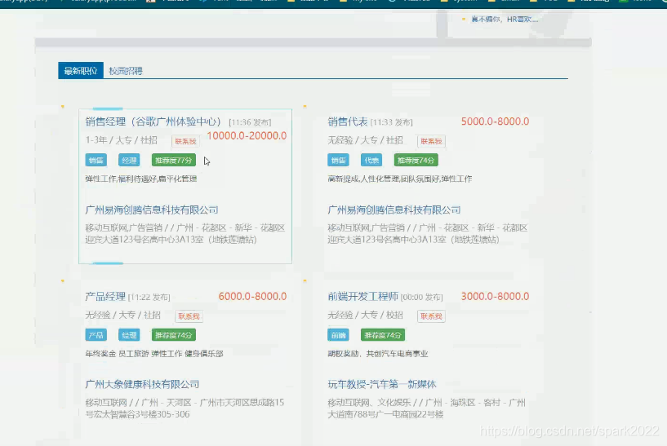
Task: Click 联系我 on the 产品经理 card
Action: coord(189,316)
